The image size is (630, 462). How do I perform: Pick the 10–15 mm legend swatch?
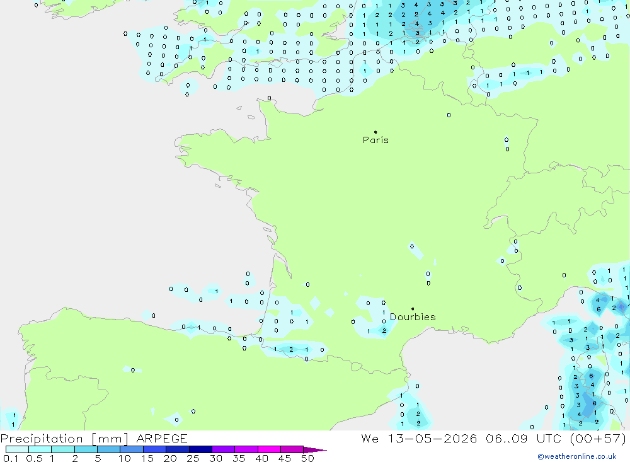coord(132,449)
